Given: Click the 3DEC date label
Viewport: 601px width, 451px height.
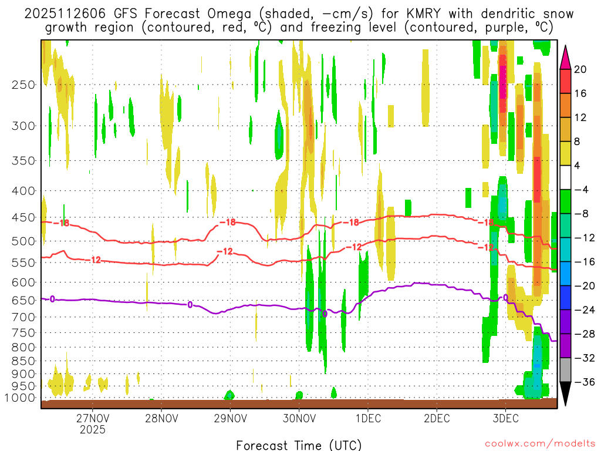Looking at the screenshot, I should (505, 418).
